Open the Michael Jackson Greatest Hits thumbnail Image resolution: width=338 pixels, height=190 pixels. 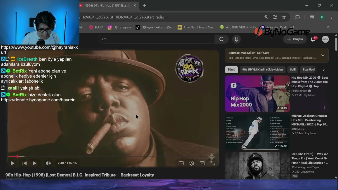click(257, 132)
